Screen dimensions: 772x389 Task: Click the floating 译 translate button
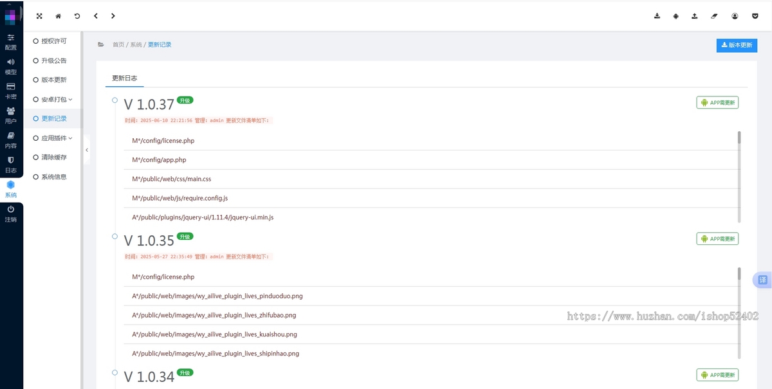tap(763, 280)
